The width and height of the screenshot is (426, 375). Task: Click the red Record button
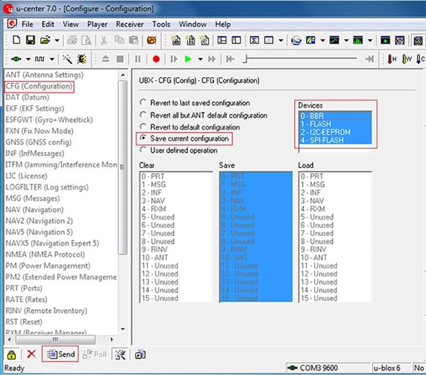click(x=156, y=59)
